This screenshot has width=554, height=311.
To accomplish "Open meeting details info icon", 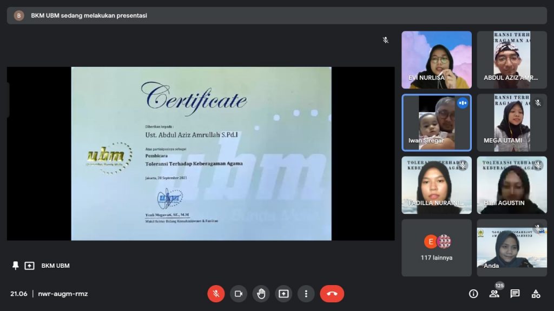I will click(473, 294).
